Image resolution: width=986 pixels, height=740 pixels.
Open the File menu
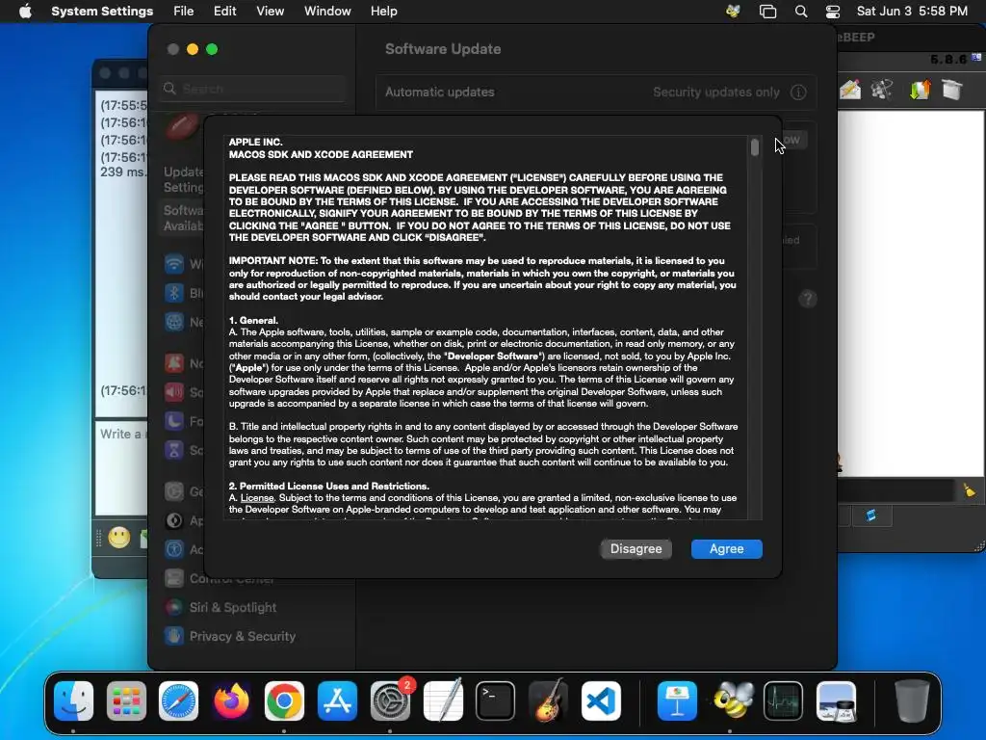click(x=184, y=12)
